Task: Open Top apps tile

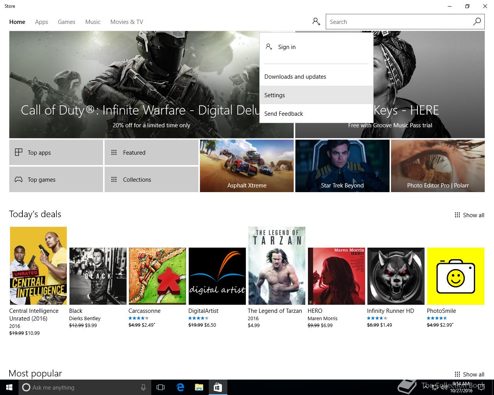Action: tap(56, 152)
